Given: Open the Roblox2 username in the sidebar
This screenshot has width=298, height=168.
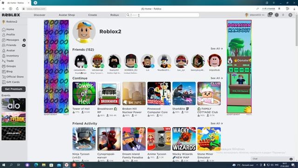Looking at the screenshot, I should 12,22.
